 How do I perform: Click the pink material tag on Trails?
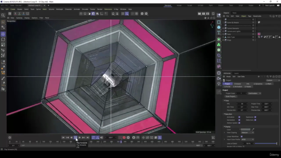click(x=259, y=34)
